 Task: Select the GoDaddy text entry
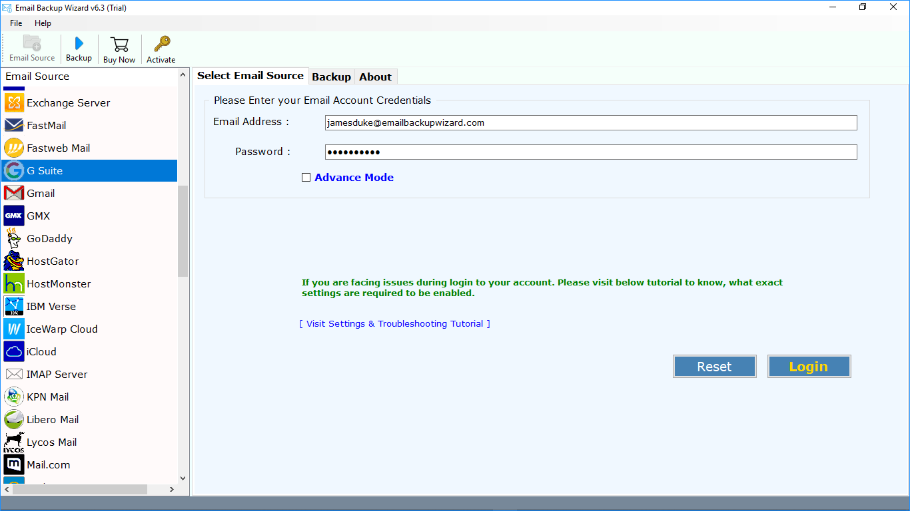49,238
